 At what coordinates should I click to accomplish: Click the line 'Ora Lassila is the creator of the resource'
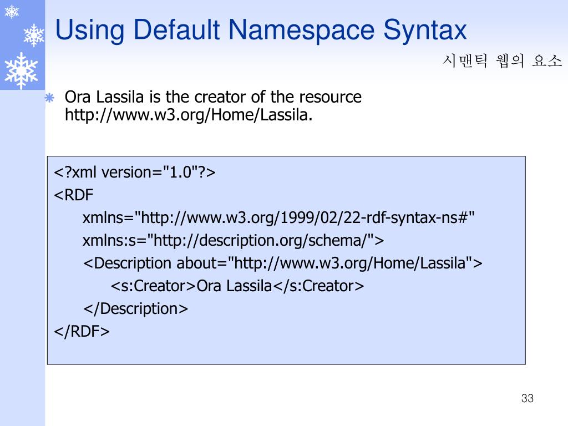(x=213, y=97)
